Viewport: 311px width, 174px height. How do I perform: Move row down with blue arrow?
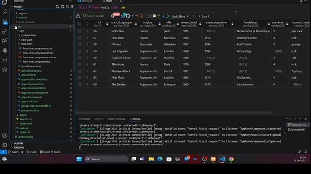click(163, 16)
